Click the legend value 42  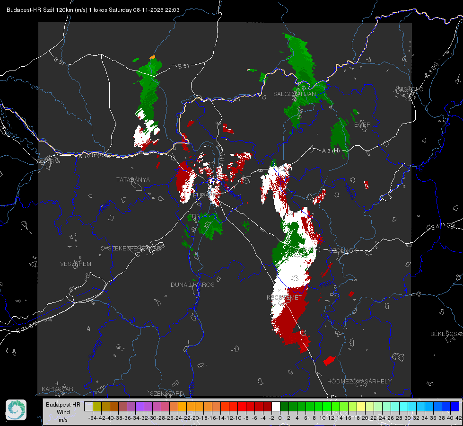459,418
